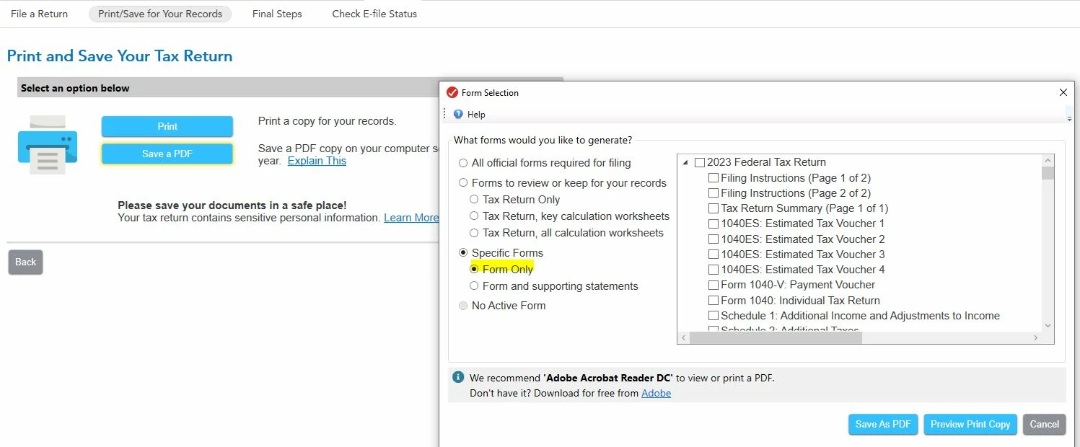Check 1040ES Estimated Tax Voucher 4
1080x447 pixels.
click(714, 270)
